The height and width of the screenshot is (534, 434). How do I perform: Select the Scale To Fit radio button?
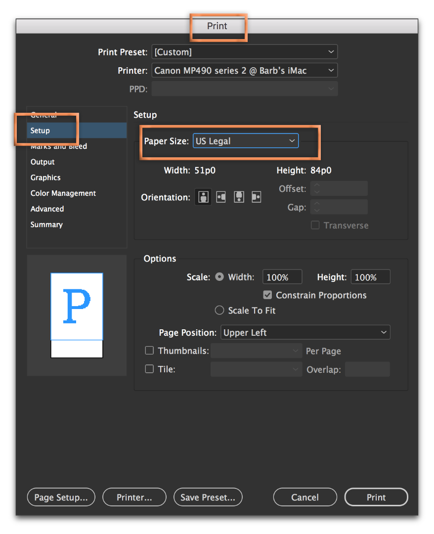[x=219, y=311]
